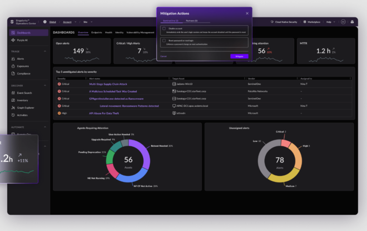This screenshot has height=231, width=367.
Task: Click the trend arrow beside the 149 open alerts
Action: pyautogui.click(x=87, y=49)
